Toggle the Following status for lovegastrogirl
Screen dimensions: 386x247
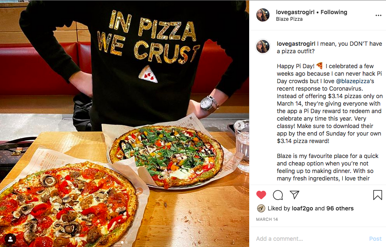pos(334,12)
